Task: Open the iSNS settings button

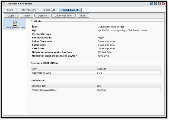Action: click(x=83, y=16)
